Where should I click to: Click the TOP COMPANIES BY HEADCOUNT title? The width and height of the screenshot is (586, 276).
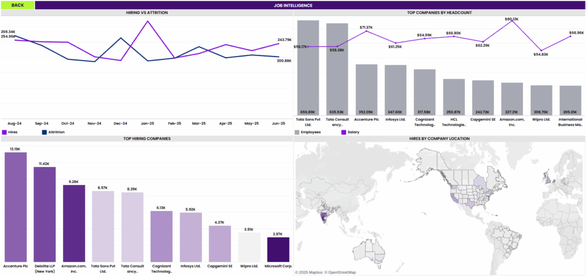(x=439, y=13)
